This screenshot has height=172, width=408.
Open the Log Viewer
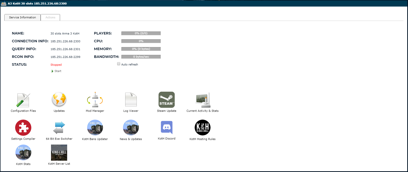[x=131, y=100]
